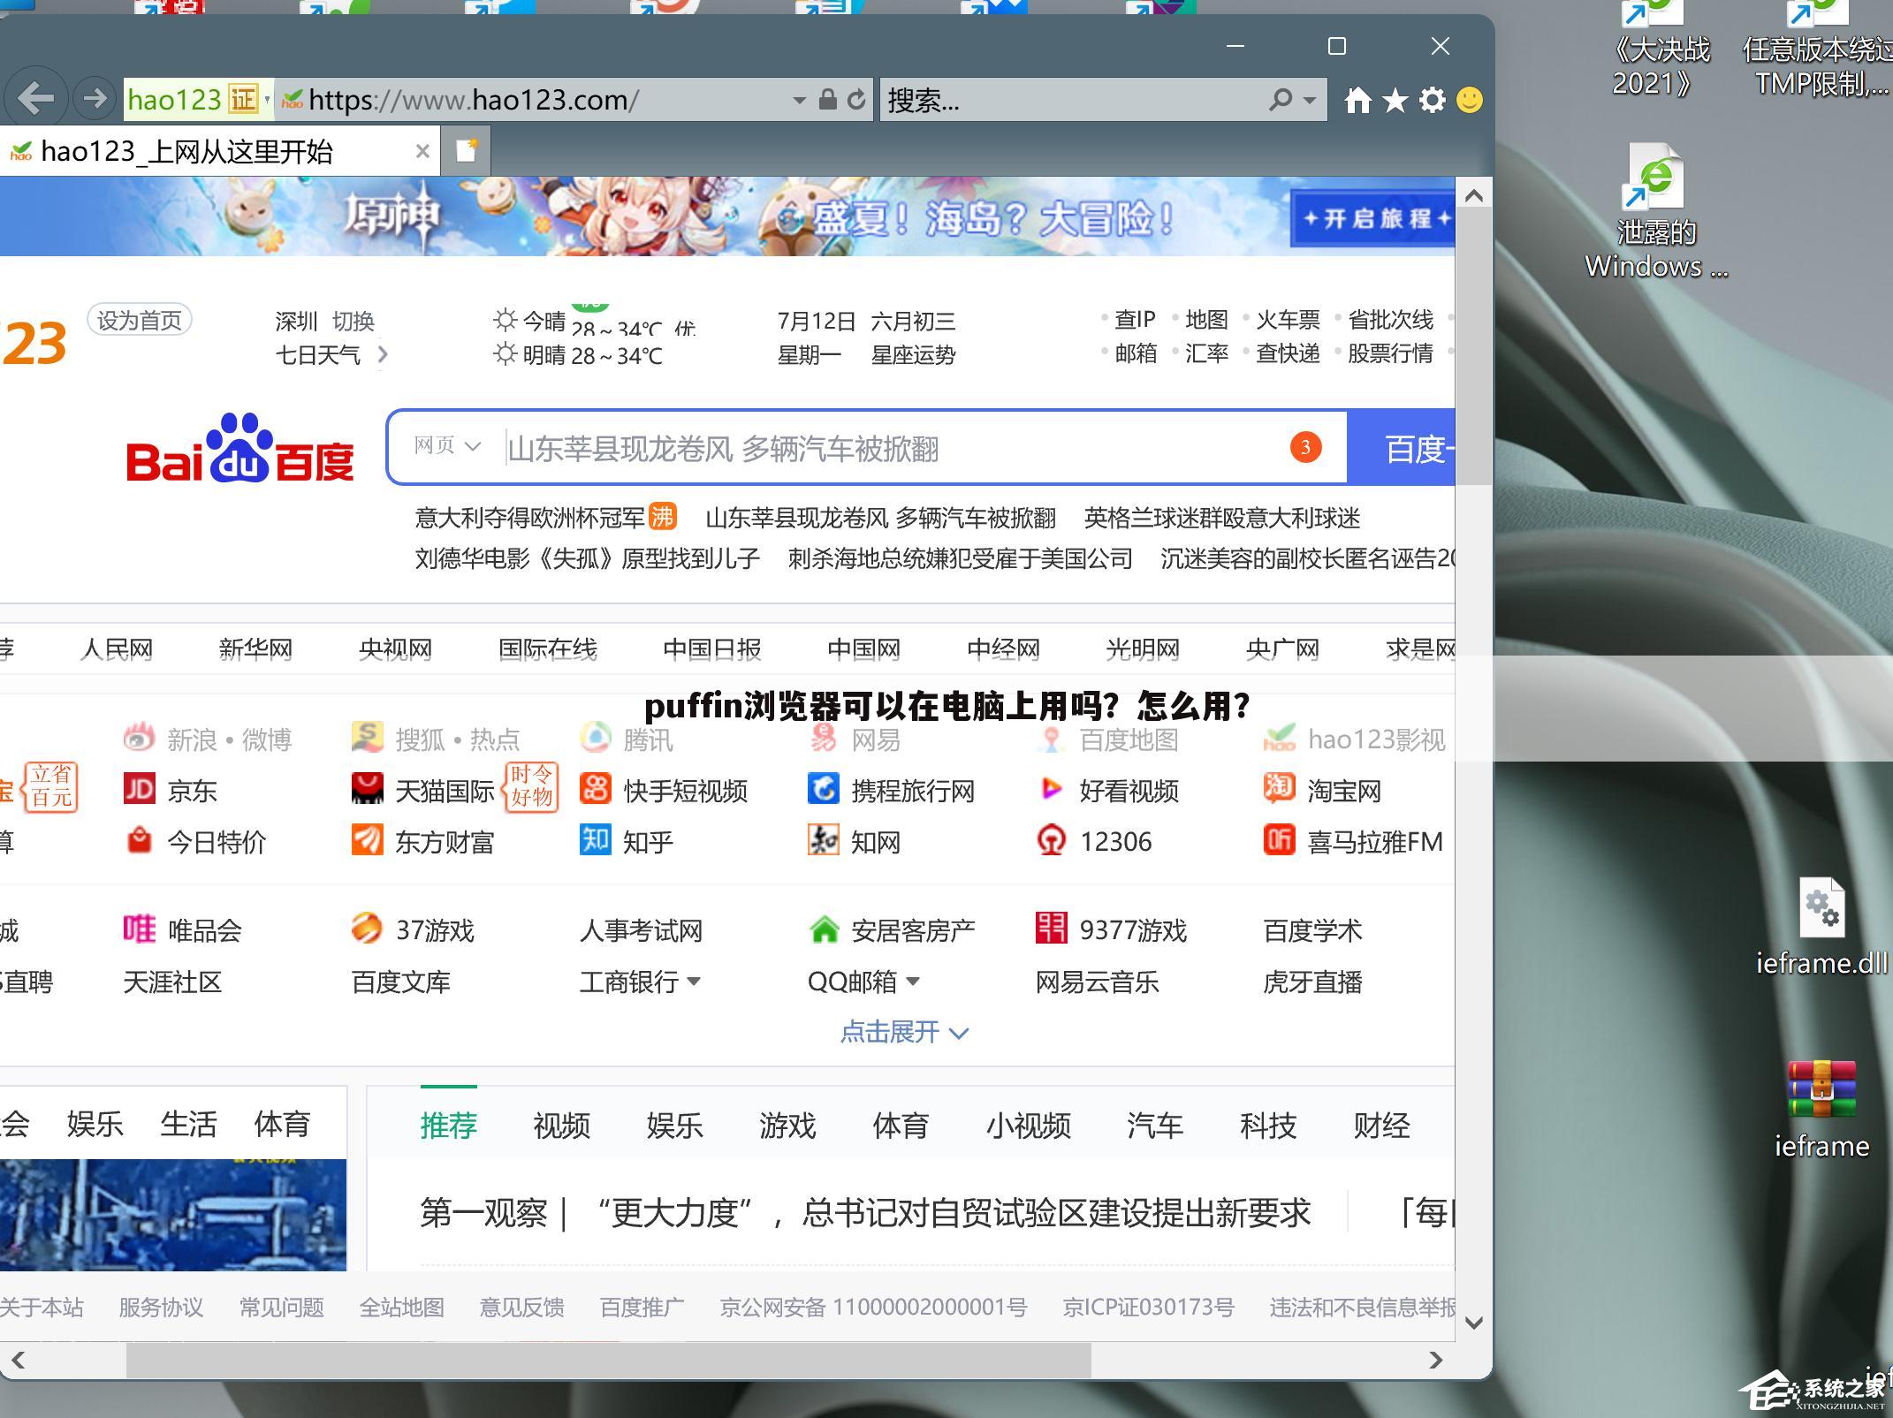
Task: Open 知乎 shortcut
Action: point(627,841)
